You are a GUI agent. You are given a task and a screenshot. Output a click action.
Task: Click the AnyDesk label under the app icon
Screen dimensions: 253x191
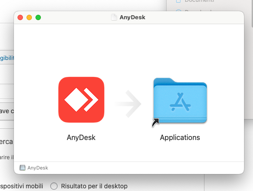tap(81, 138)
